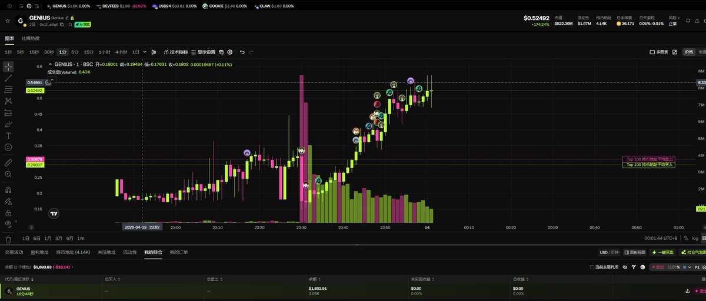
Task: Open the emoji sticker tool
Action: tap(8, 147)
